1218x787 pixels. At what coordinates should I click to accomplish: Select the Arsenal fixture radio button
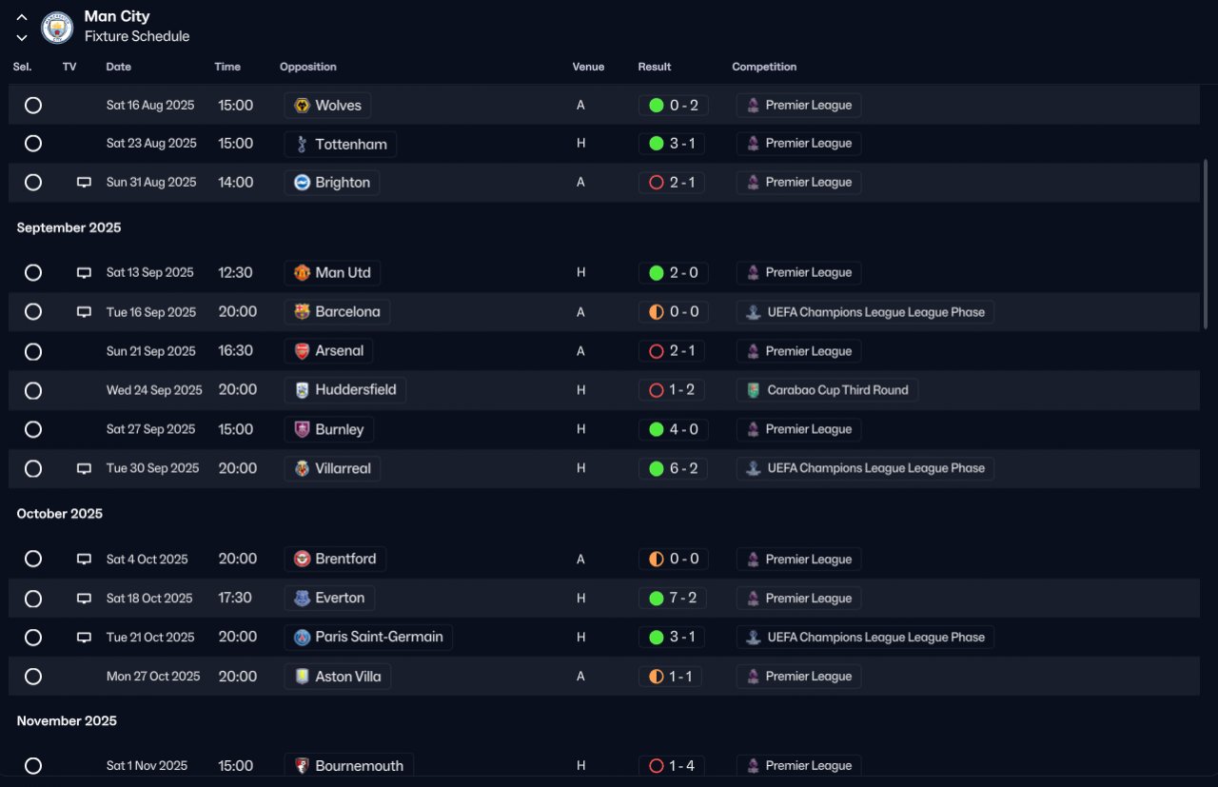33,351
